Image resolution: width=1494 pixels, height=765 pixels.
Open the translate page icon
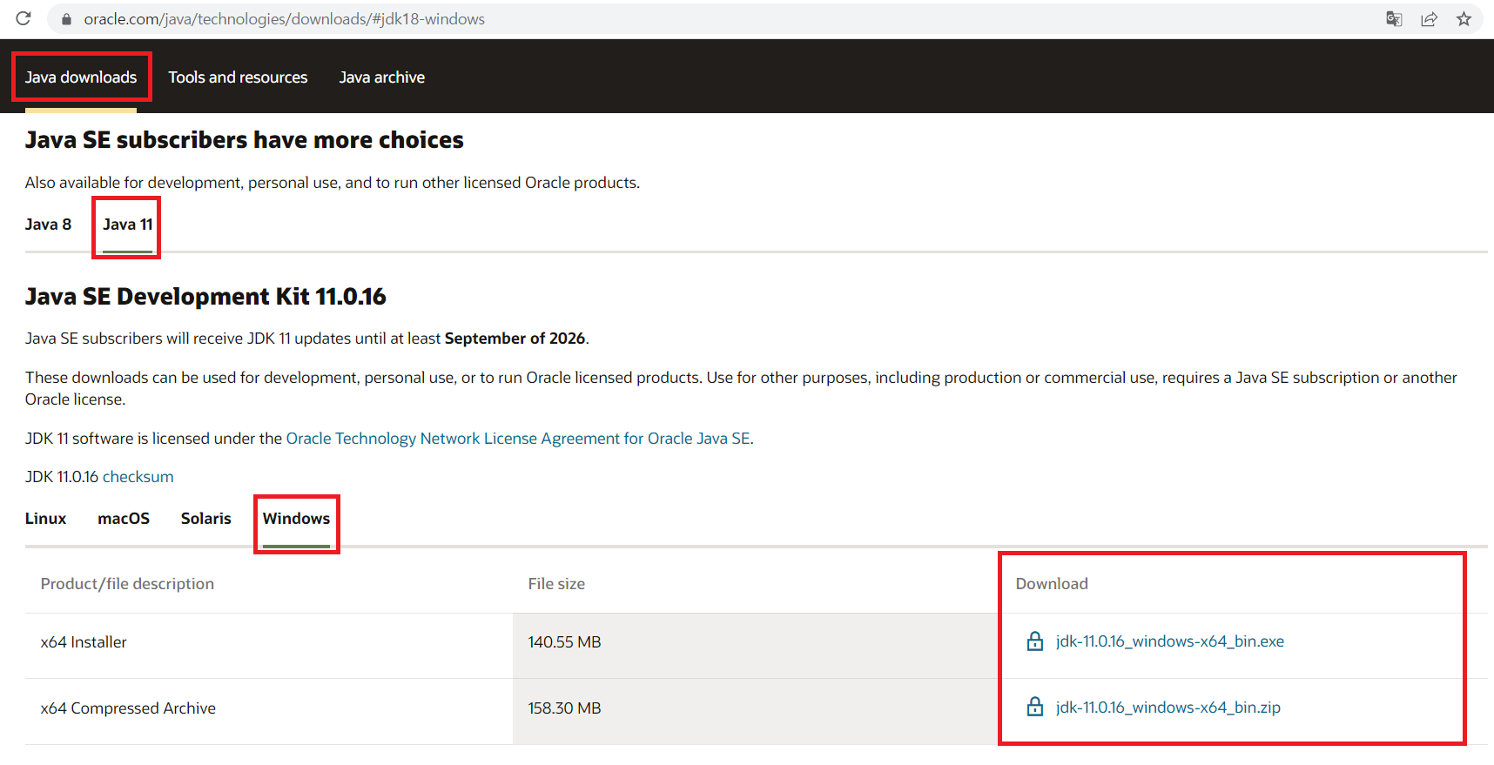tap(1394, 19)
